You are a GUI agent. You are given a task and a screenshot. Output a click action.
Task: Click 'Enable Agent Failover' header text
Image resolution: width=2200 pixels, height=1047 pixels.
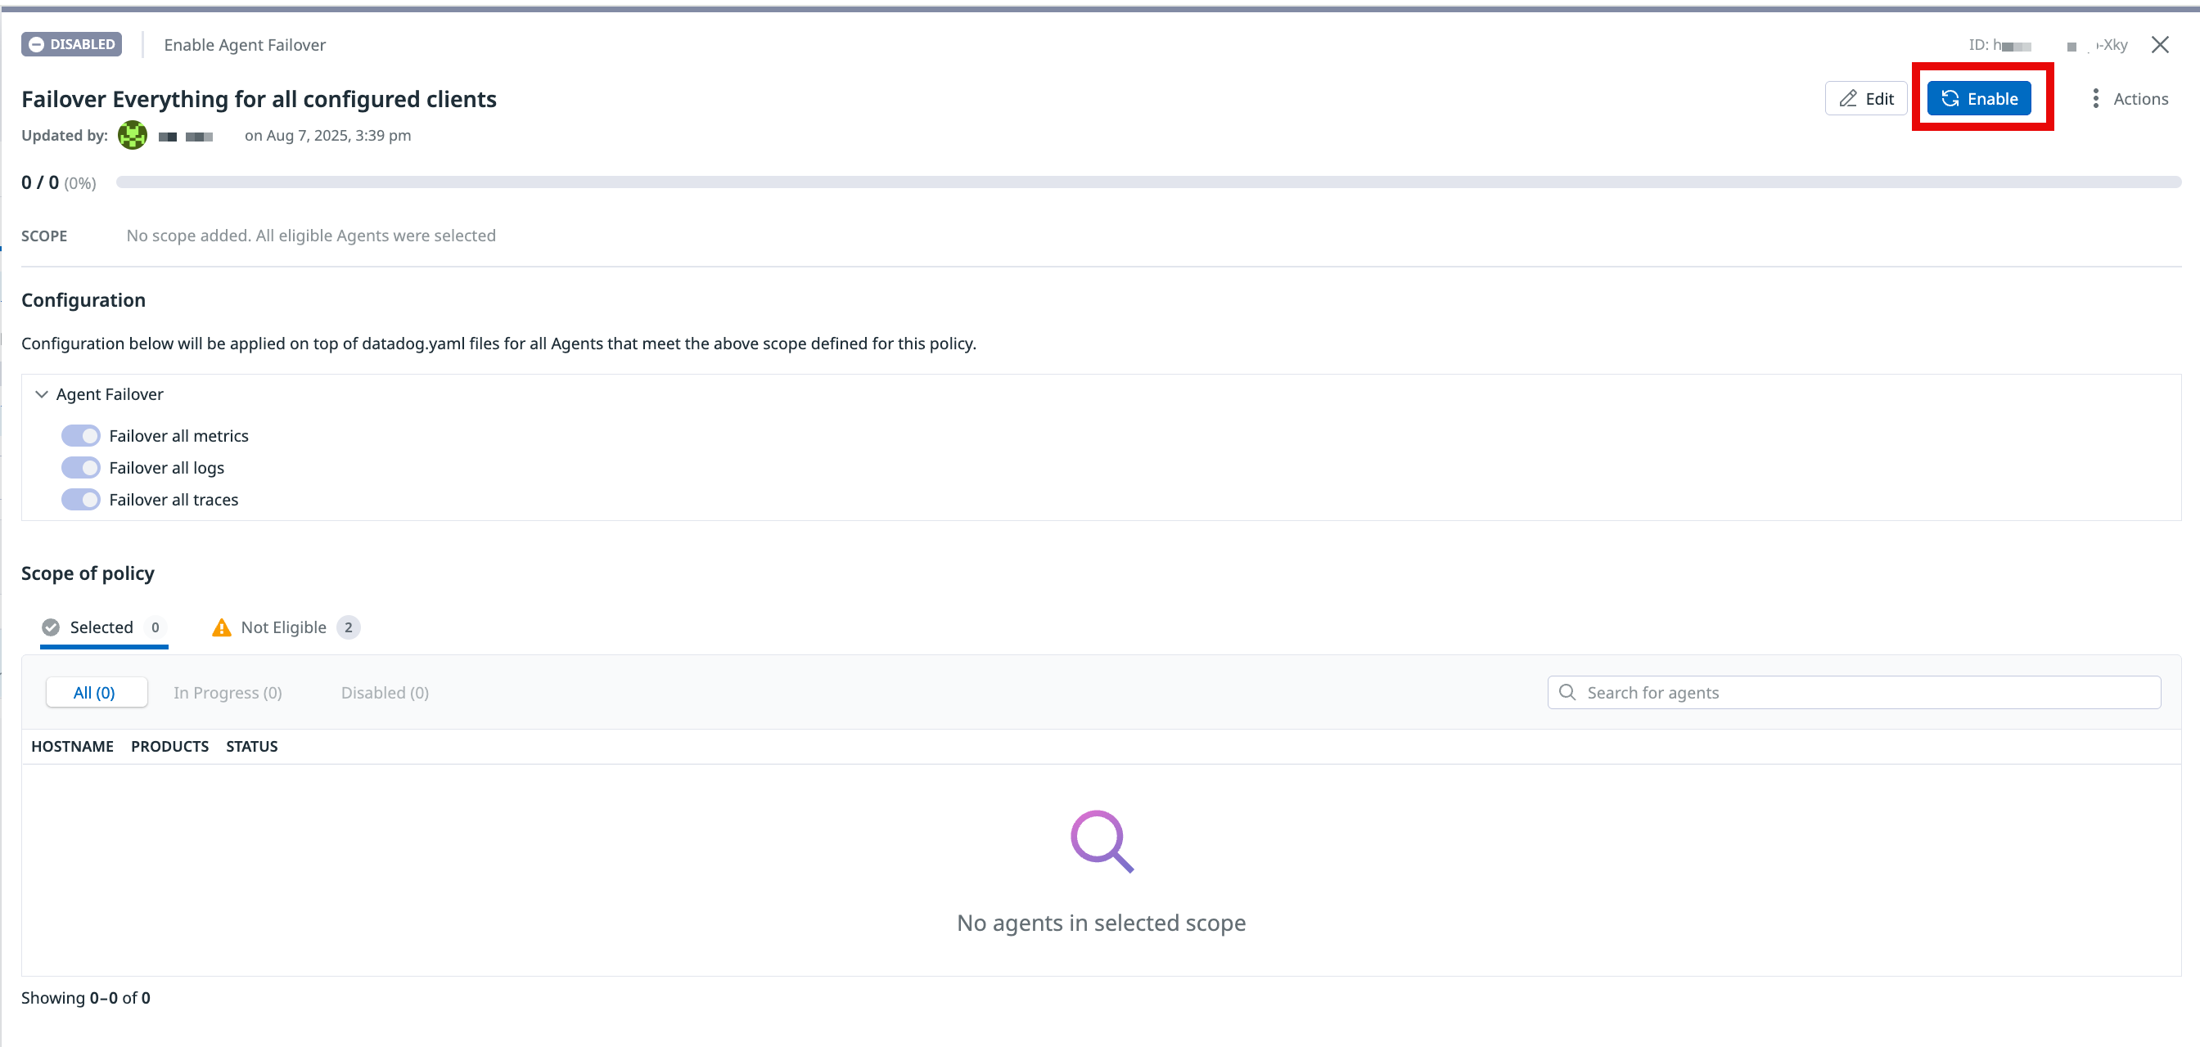point(245,45)
